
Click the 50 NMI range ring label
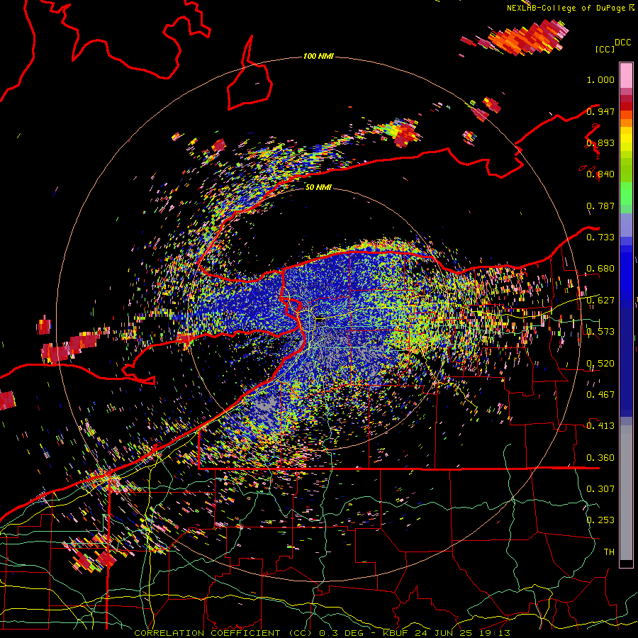318,187
